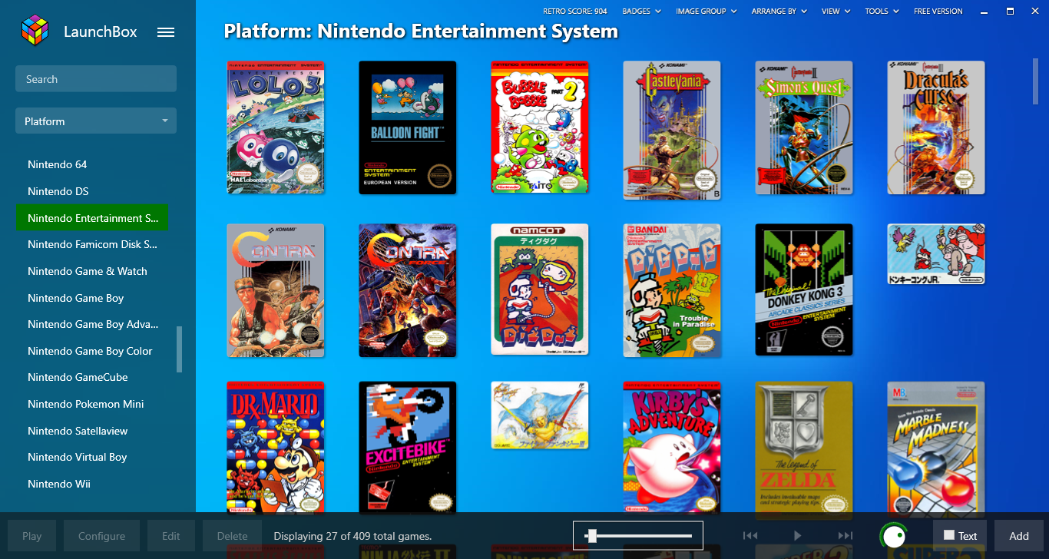
Task: Open the Platform dropdown filter
Action: tap(96, 121)
